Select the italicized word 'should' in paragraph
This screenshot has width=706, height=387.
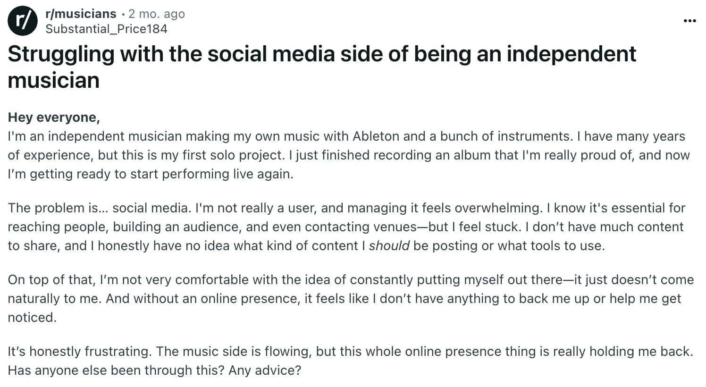tap(389, 245)
